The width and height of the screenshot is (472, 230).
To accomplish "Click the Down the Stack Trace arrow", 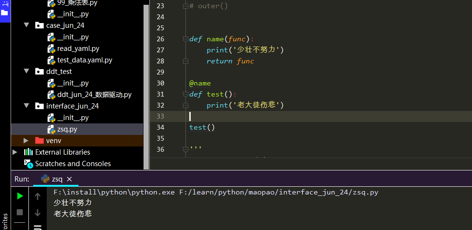I will point(38,212).
